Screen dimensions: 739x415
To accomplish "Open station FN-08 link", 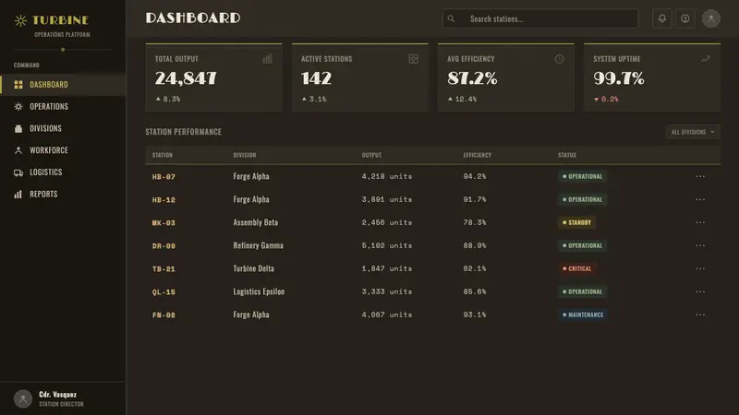I will click(x=164, y=315).
